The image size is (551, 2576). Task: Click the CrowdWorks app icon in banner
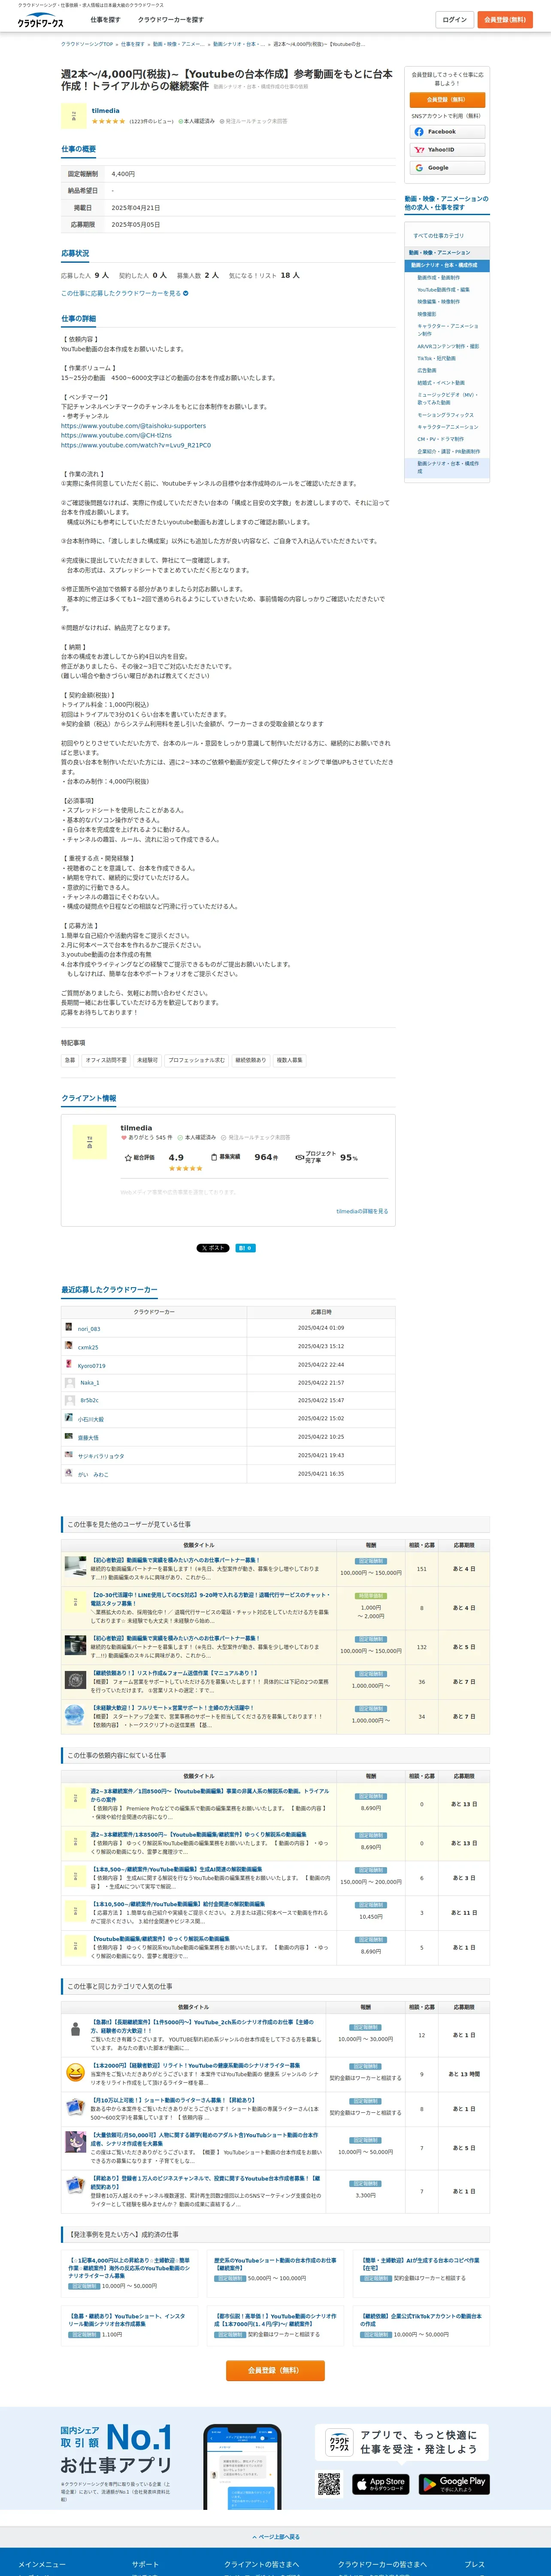click(x=339, y=2442)
